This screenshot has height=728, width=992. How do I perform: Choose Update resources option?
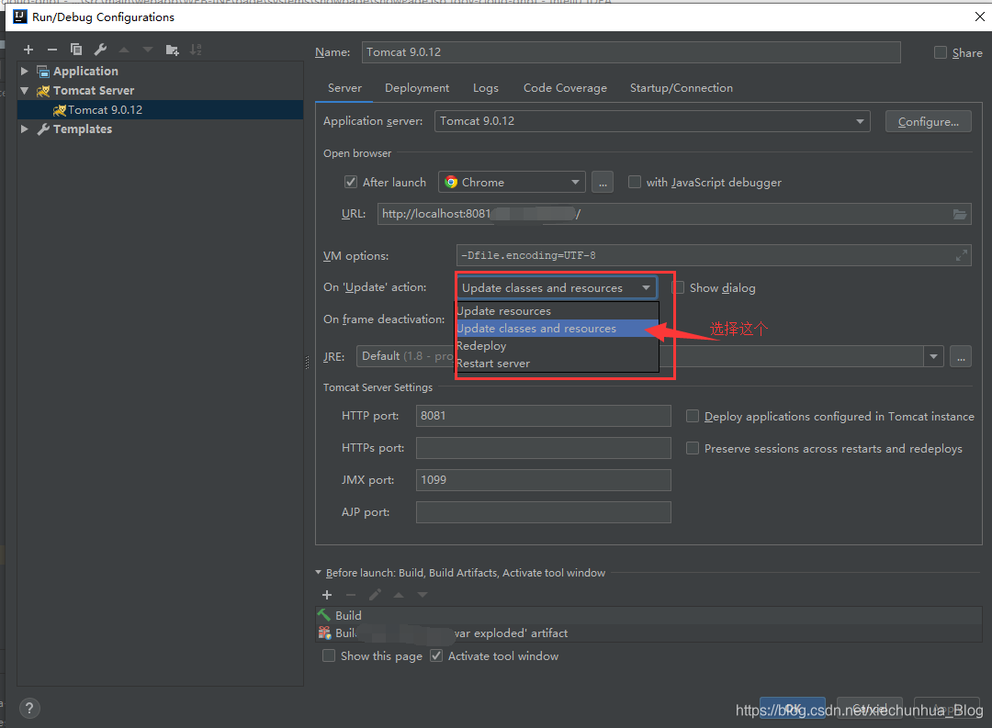(558, 311)
